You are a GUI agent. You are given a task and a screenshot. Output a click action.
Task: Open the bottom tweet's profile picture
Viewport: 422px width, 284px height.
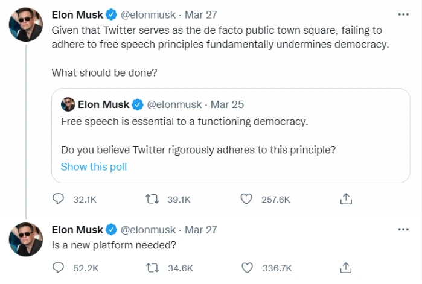(25, 239)
